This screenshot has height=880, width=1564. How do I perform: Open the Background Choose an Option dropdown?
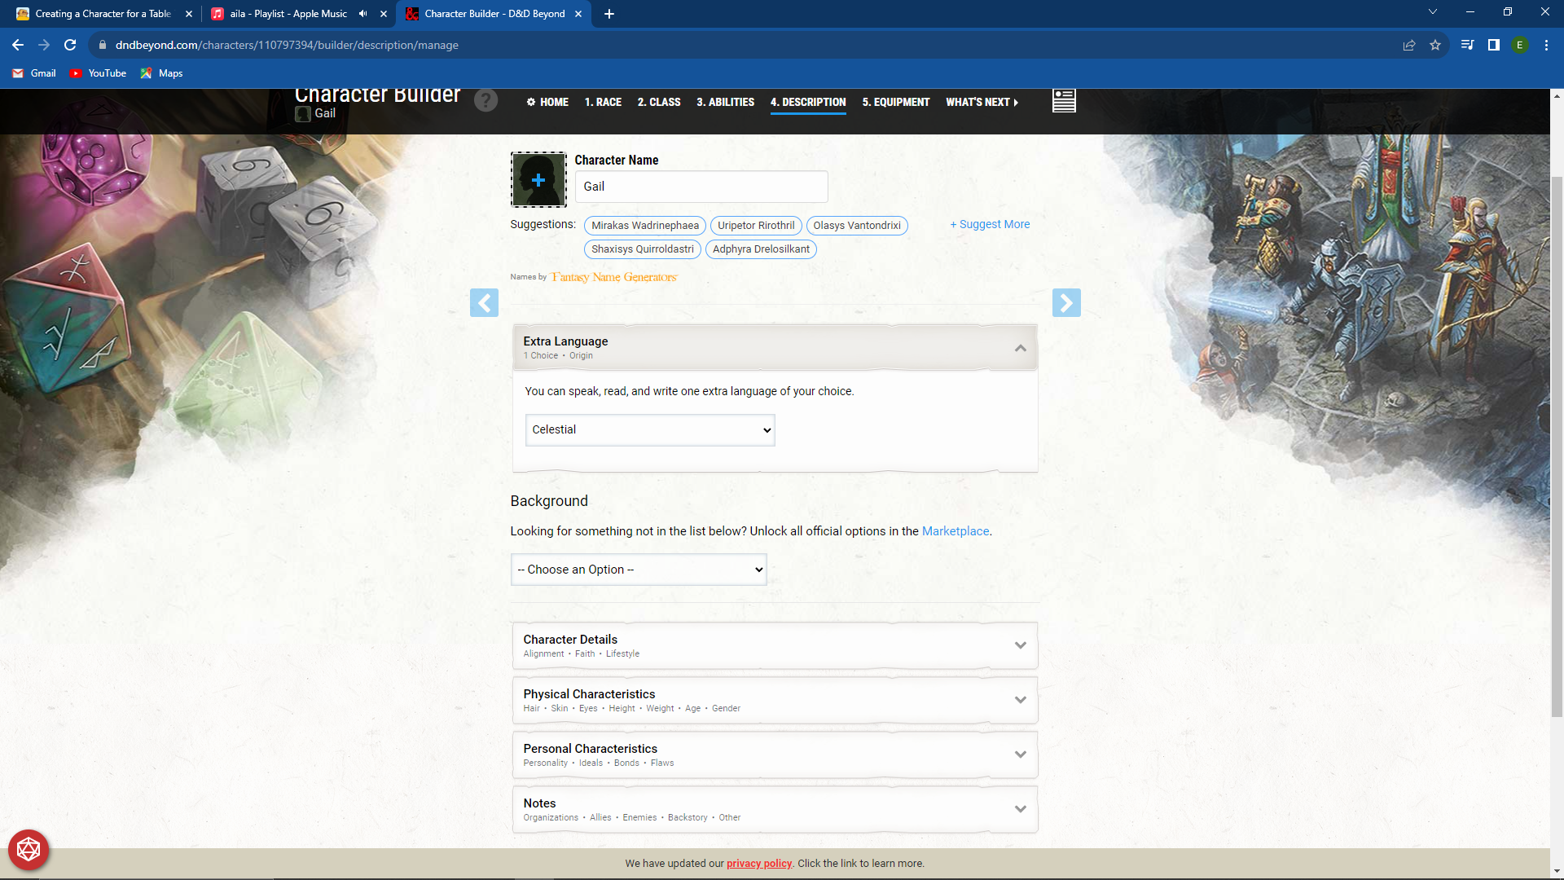coord(638,569)
